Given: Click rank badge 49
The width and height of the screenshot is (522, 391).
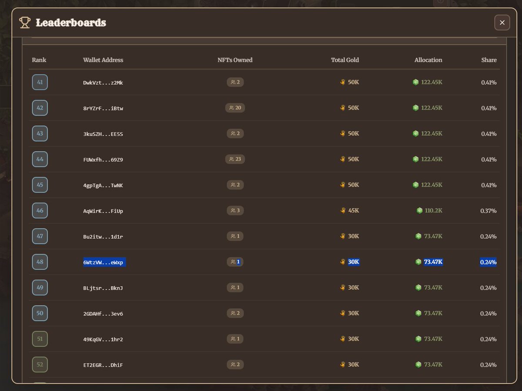Looking at the screenshot, I should click(40, 287).
